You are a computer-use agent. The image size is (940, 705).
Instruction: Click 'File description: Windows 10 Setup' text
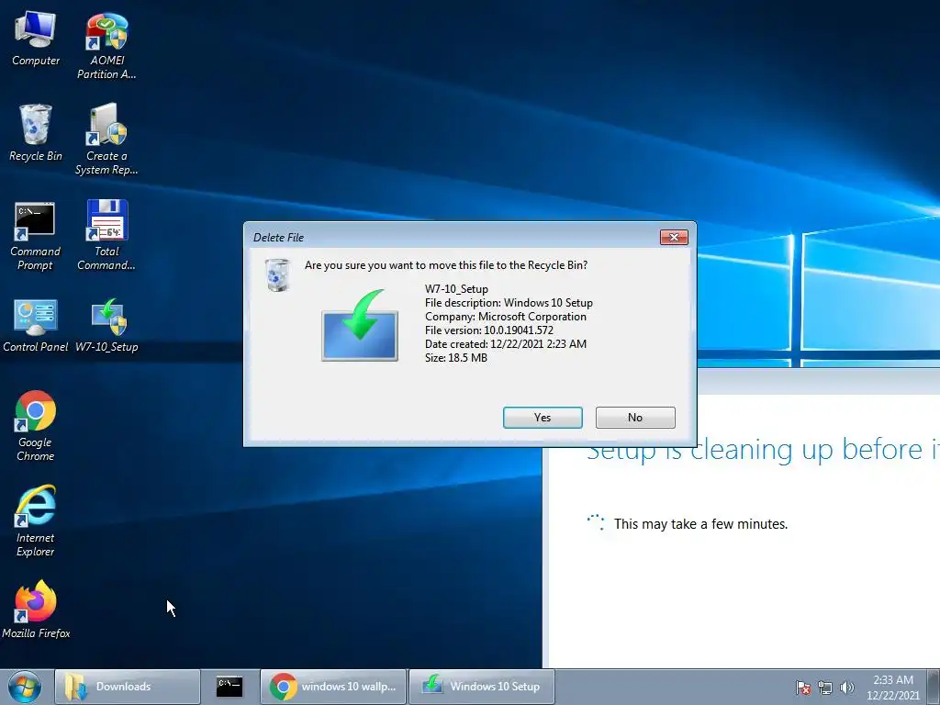point(509,303)
